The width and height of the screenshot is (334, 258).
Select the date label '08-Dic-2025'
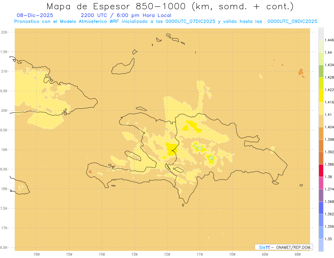click(x=35, y=16)
